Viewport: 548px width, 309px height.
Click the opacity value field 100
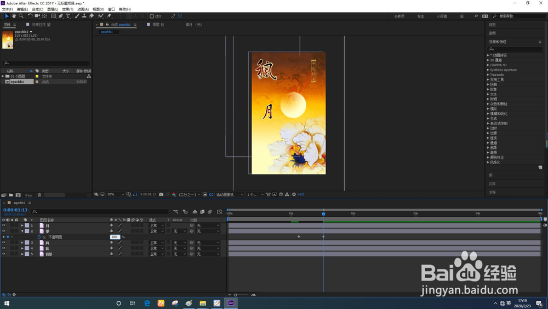[x=115, y=237]
